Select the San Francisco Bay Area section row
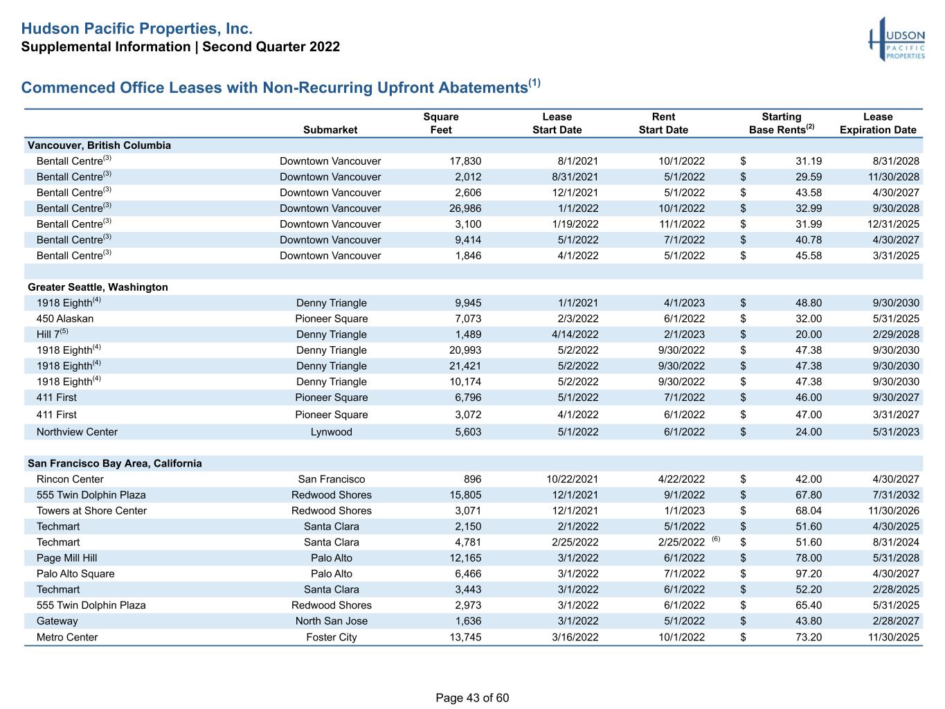945x709 pixels. click(474, 463)
